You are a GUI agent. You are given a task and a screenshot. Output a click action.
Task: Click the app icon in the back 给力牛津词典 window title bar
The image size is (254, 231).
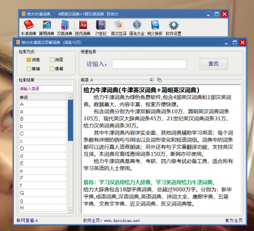coord(24,14)
